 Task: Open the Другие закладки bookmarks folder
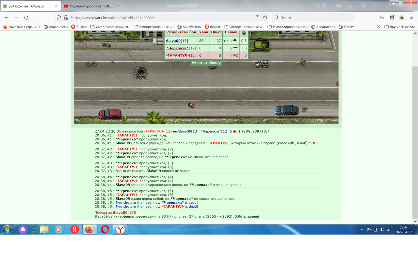point(400,27)
